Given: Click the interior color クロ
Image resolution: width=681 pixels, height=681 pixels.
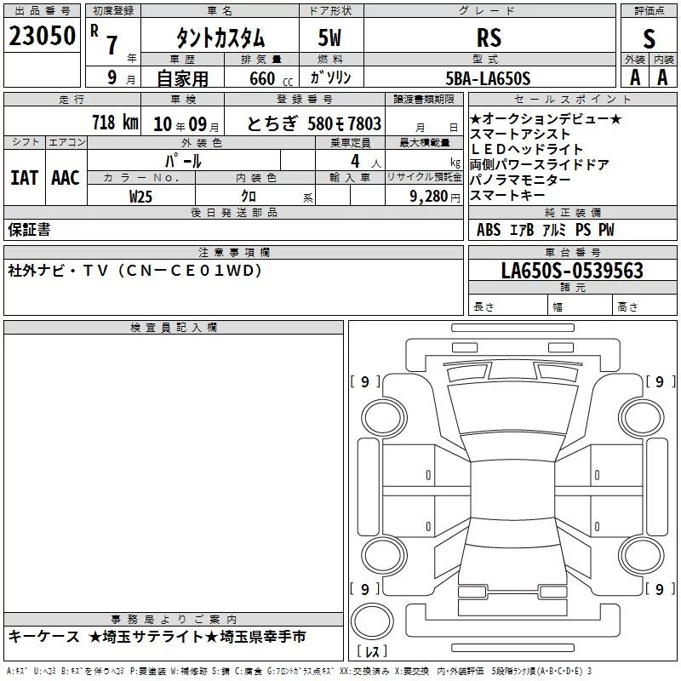Looking at the screenshot, I should [249, 197].
